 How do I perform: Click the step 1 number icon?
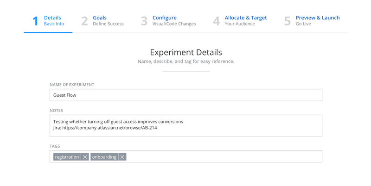coord(35,21)
